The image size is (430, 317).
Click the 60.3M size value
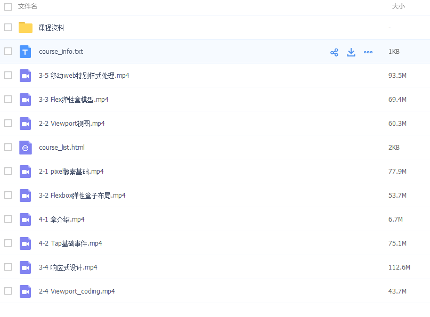tap(397, 124)
